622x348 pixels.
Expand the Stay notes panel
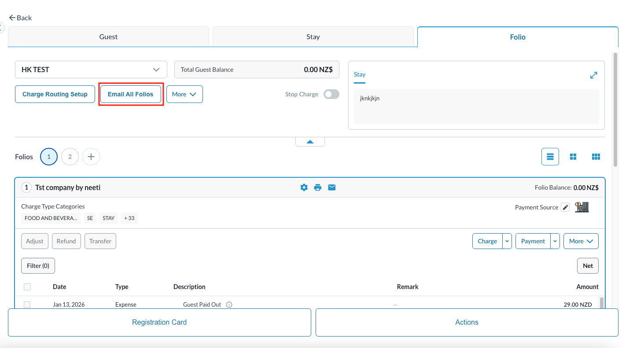593,75
